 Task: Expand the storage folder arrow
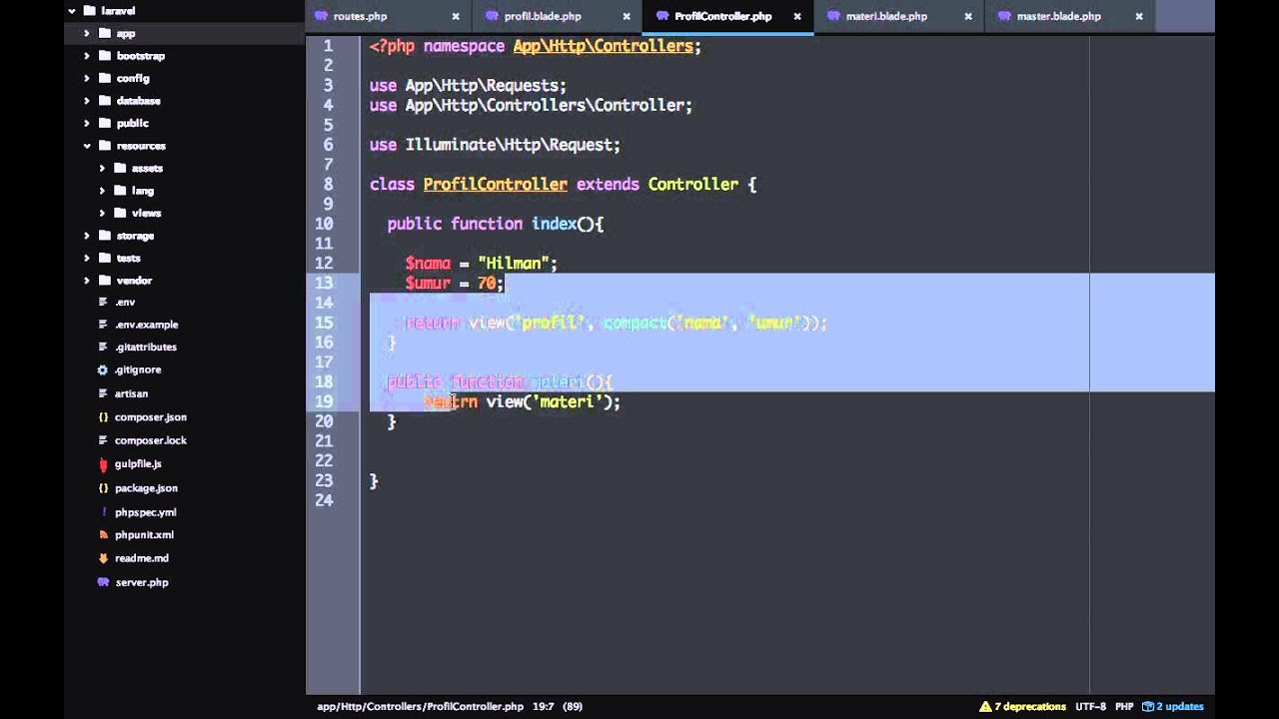tap(87, 236)
